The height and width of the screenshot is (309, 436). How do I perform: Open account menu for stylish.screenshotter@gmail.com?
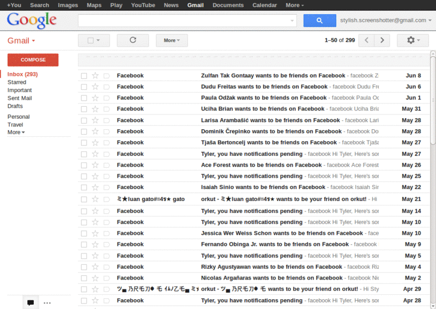[x=386, y=20]
